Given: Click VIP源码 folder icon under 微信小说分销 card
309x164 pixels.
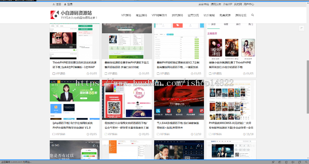Looking at the screenshot, I should pos(210,74).
